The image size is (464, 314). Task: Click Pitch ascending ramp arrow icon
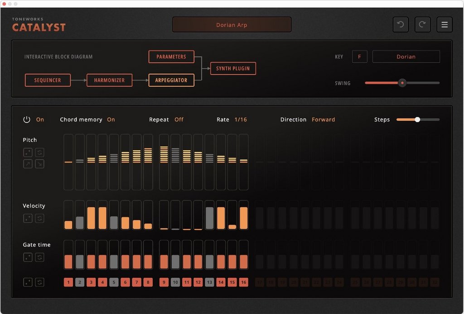point(28,164)
